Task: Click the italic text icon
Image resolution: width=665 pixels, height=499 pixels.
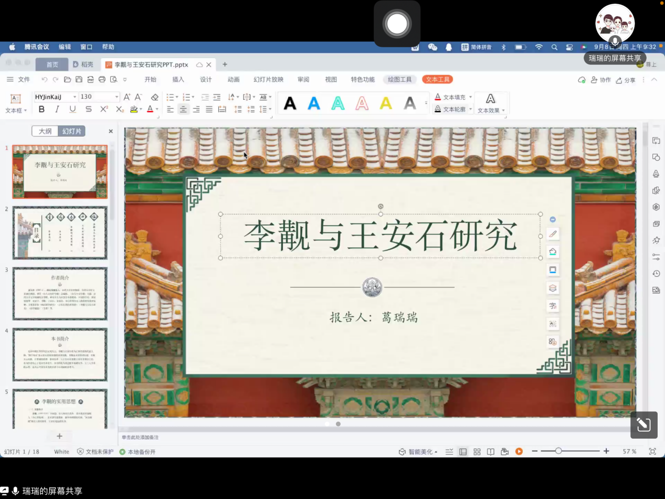Action: (57, 109)
